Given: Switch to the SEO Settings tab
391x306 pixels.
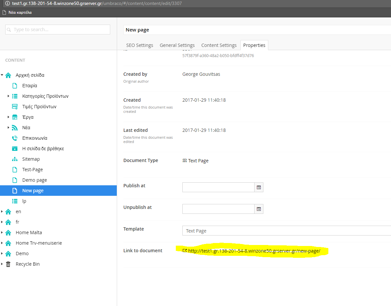Looking at the screenshot, I should (139, 45).
